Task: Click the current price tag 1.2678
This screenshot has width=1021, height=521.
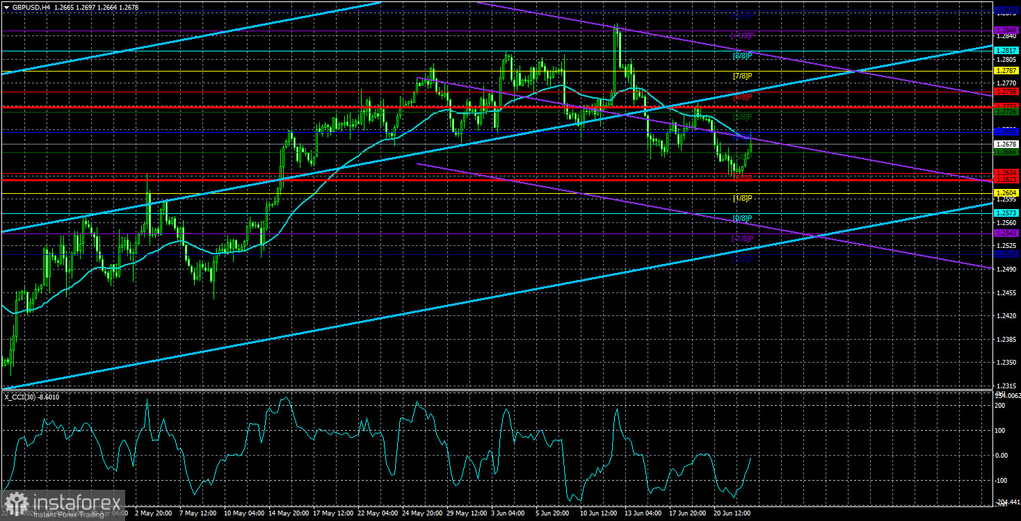Action: (x=1006, y=144)
